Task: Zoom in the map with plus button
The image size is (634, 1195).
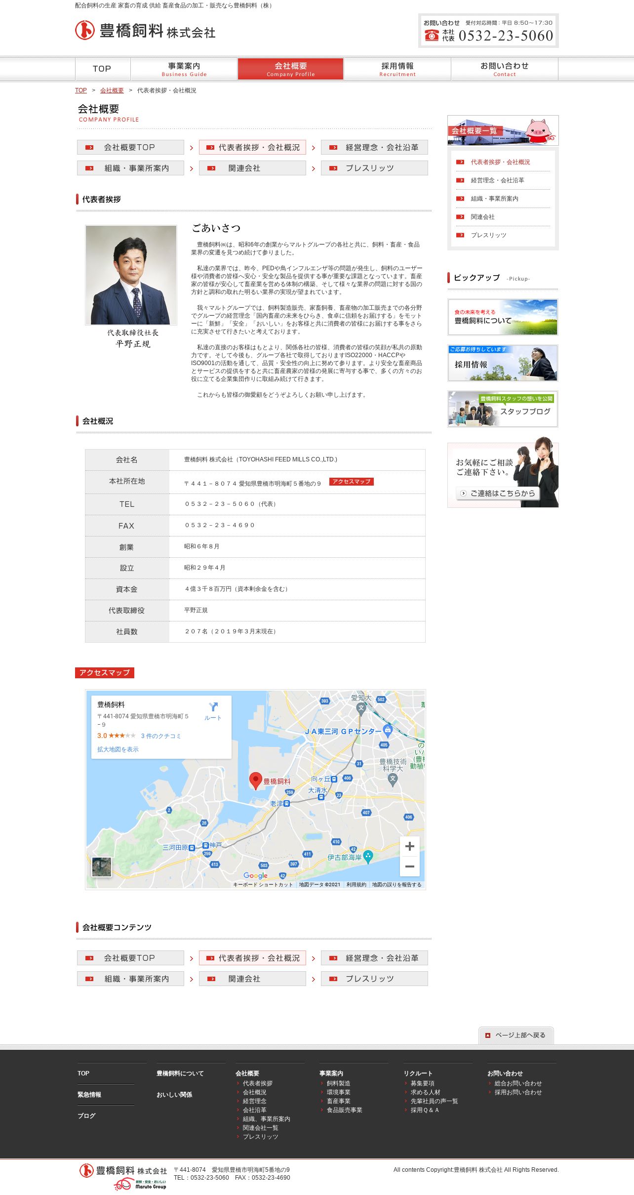Action: pyautogui.click(x=409, y=846)
